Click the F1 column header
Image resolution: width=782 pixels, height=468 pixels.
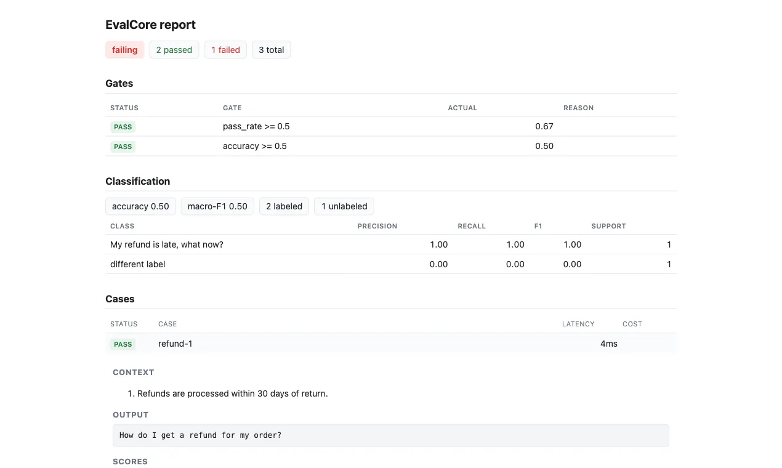538,226
